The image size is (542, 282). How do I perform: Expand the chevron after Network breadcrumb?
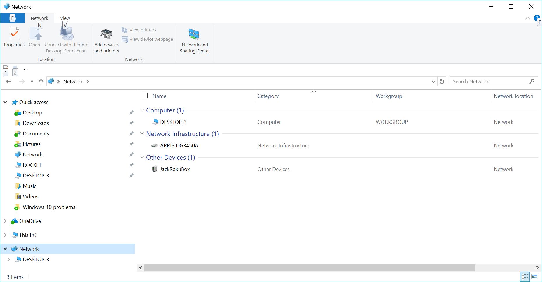(x=88, y=81)
